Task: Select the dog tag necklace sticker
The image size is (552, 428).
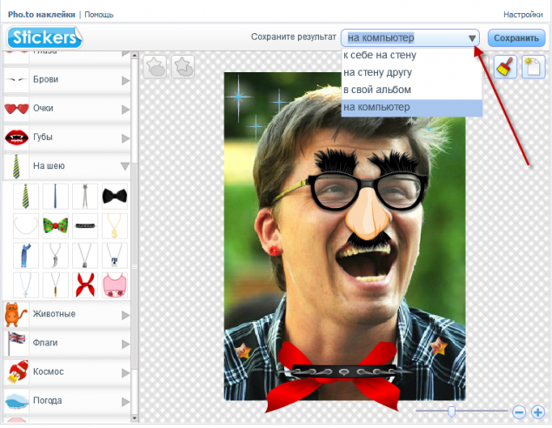Action: tap(85, 255)
